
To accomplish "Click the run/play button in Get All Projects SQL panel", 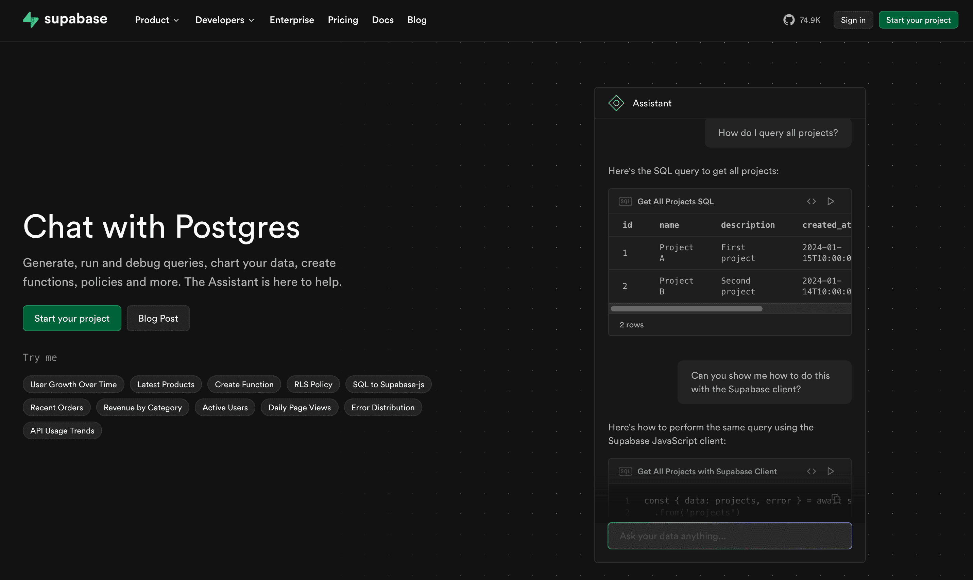I will 831,200.
